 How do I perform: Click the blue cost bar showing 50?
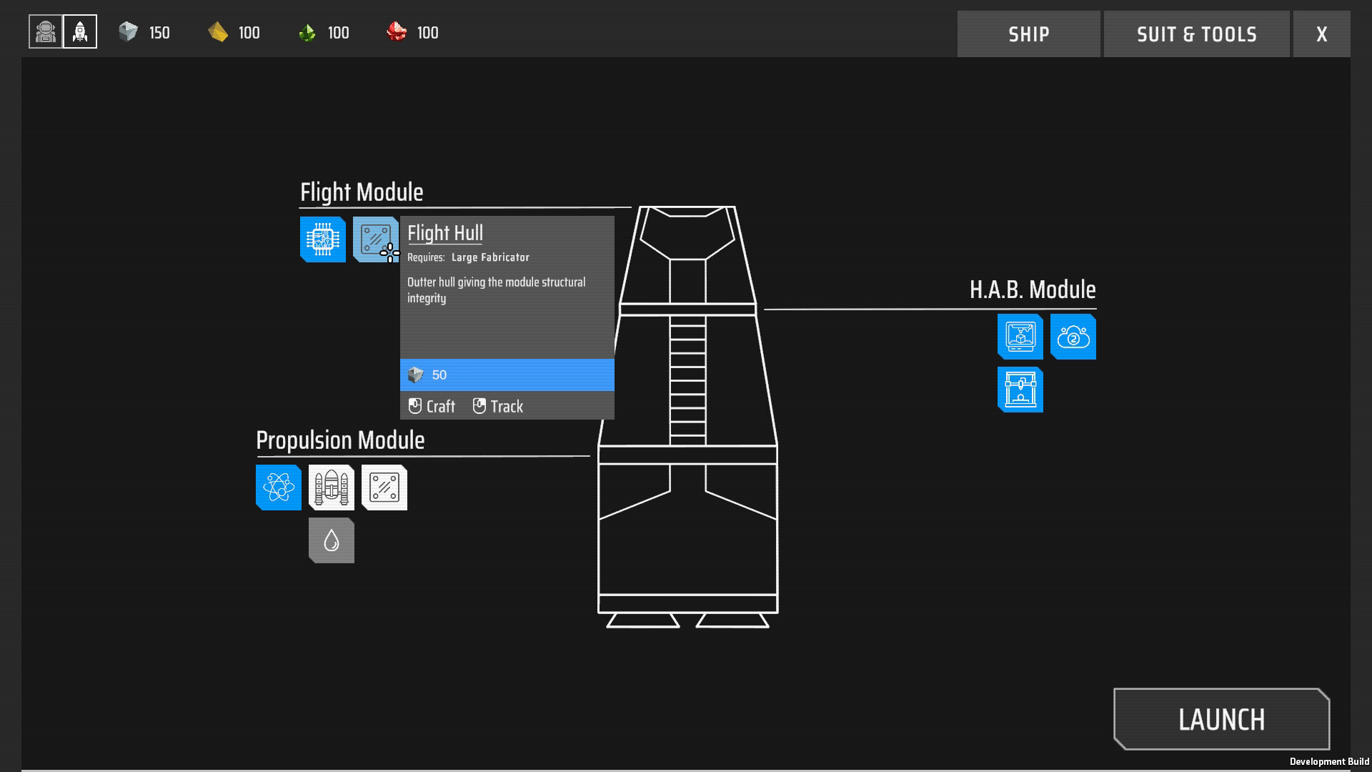coord(507,375)
